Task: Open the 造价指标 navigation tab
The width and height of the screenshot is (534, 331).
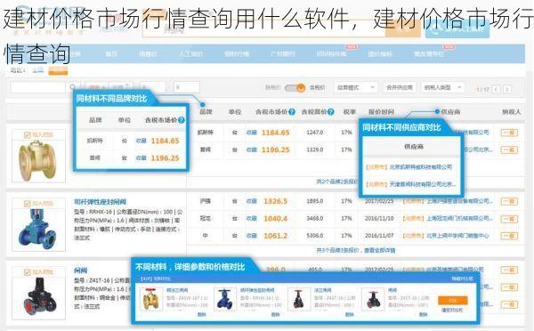Action: coord(380,53)
